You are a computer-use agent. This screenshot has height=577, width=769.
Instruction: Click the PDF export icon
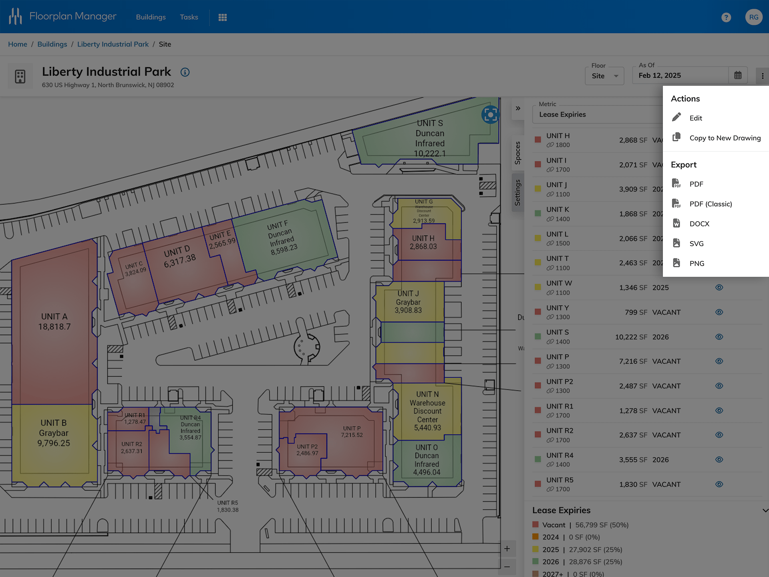(676, 183)
